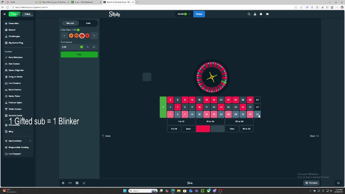Open My Game Play in sidebar
The image size is (345, 194).
(x=16, y=43)
